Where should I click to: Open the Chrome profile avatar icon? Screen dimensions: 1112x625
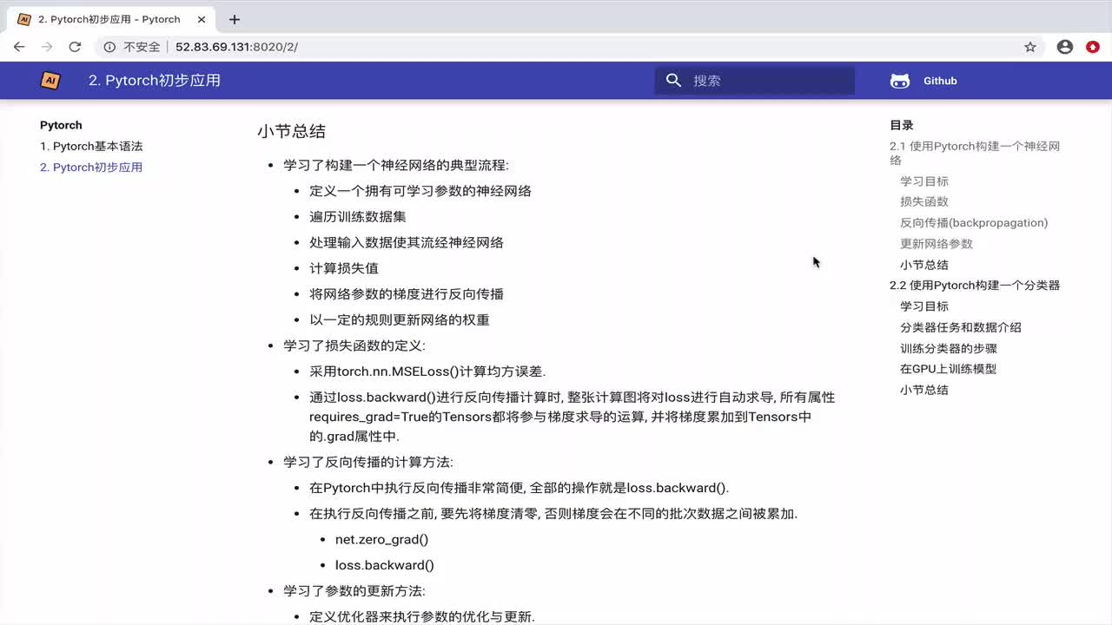click(1065, 47)
